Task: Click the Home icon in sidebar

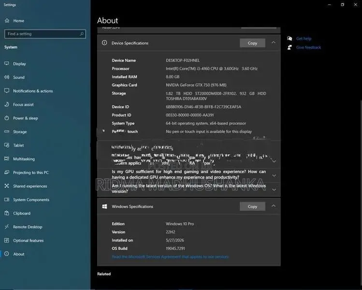Action: tap(7, 21)
